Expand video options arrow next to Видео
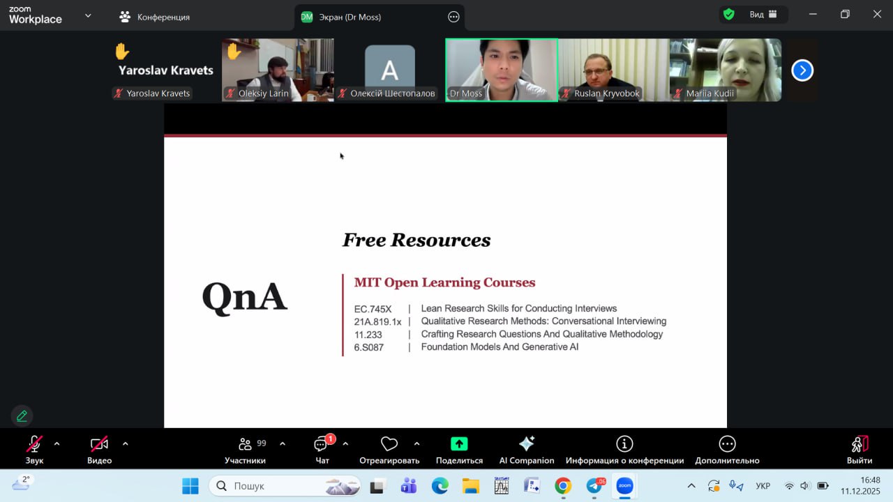Viewport: 893px width, 502px height. [126, 443]
